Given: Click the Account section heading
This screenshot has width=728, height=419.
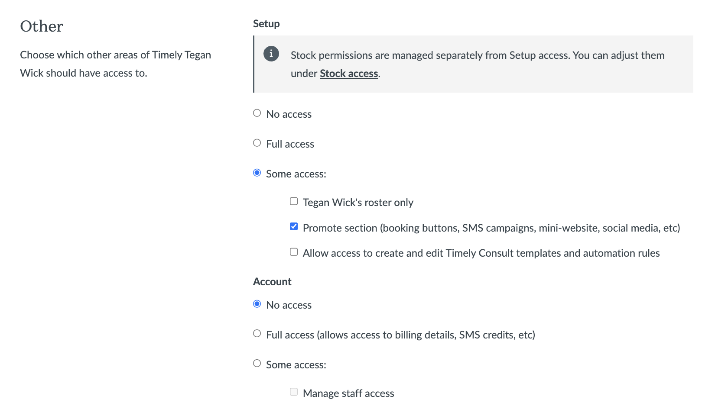Looking at the screenshot, I should (272, 282).
